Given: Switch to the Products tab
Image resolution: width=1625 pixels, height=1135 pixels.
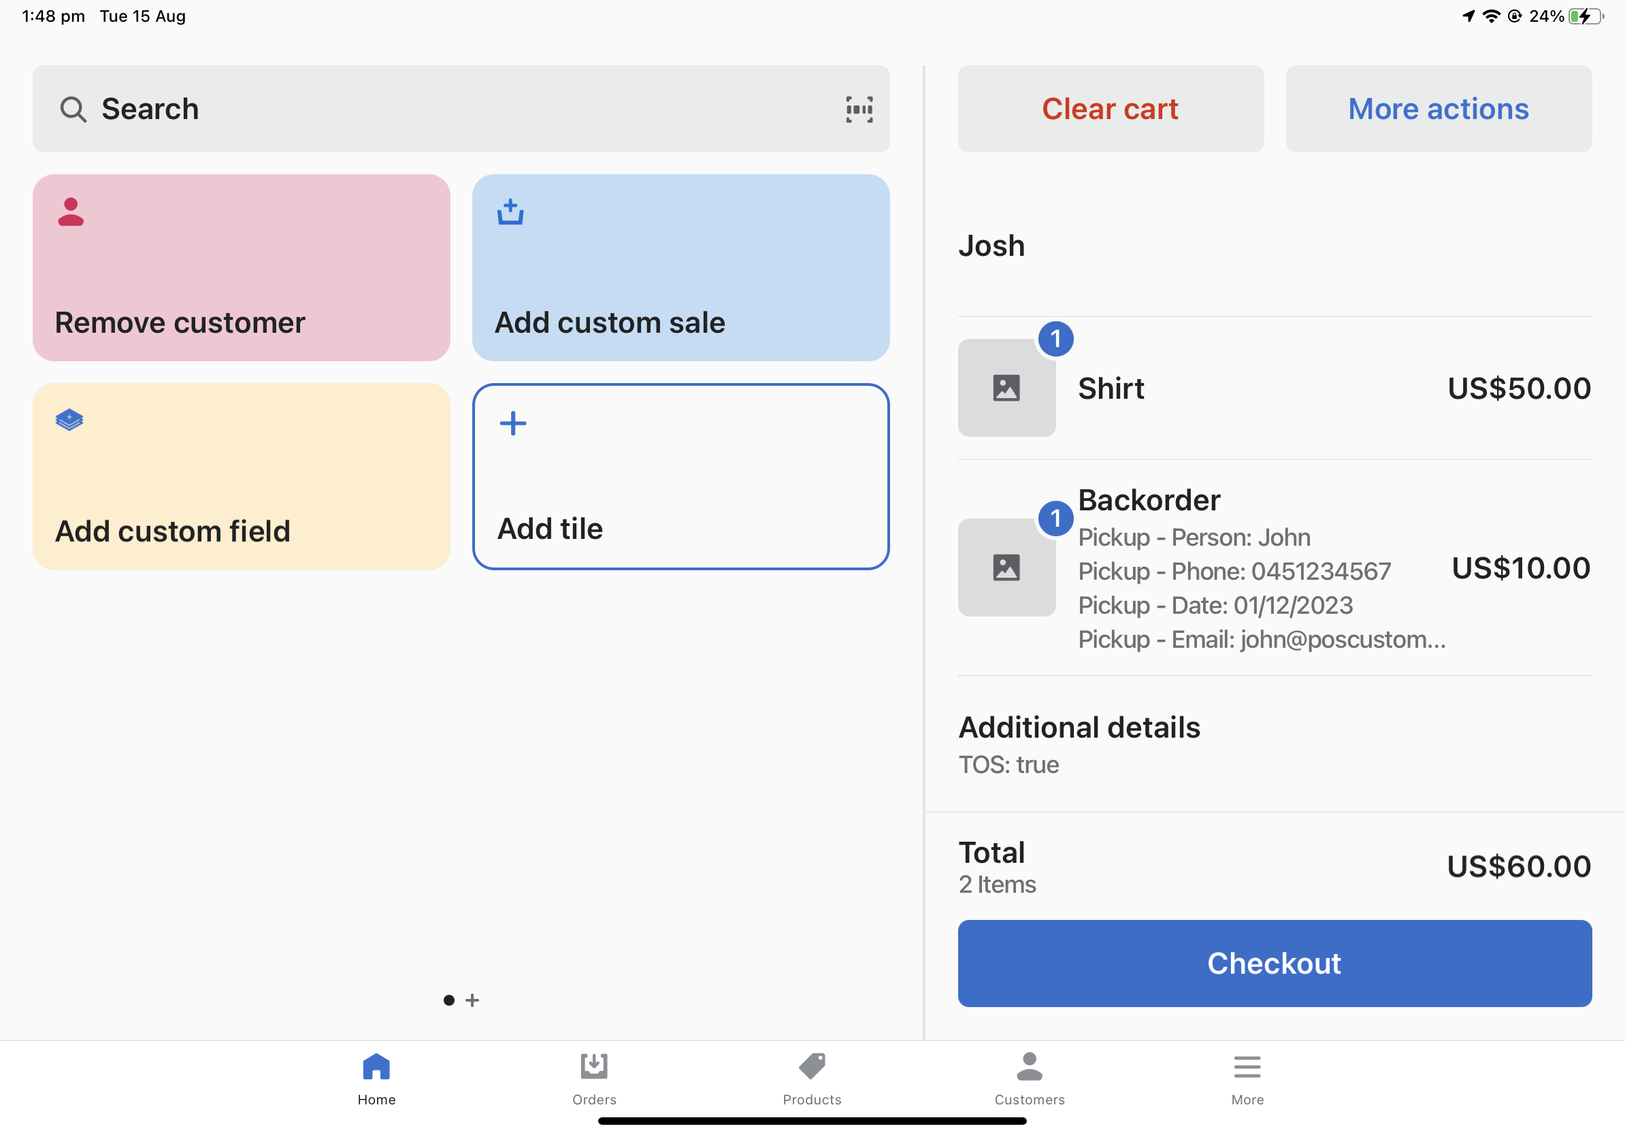Looking at the screenshot, I should 812,1080.
